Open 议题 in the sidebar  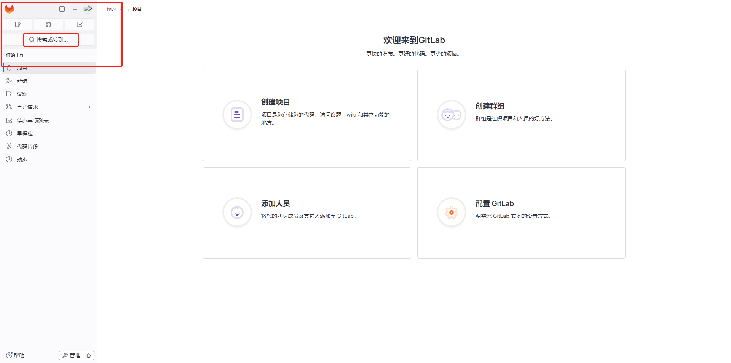pyautogui.click(x=49, y=94)
